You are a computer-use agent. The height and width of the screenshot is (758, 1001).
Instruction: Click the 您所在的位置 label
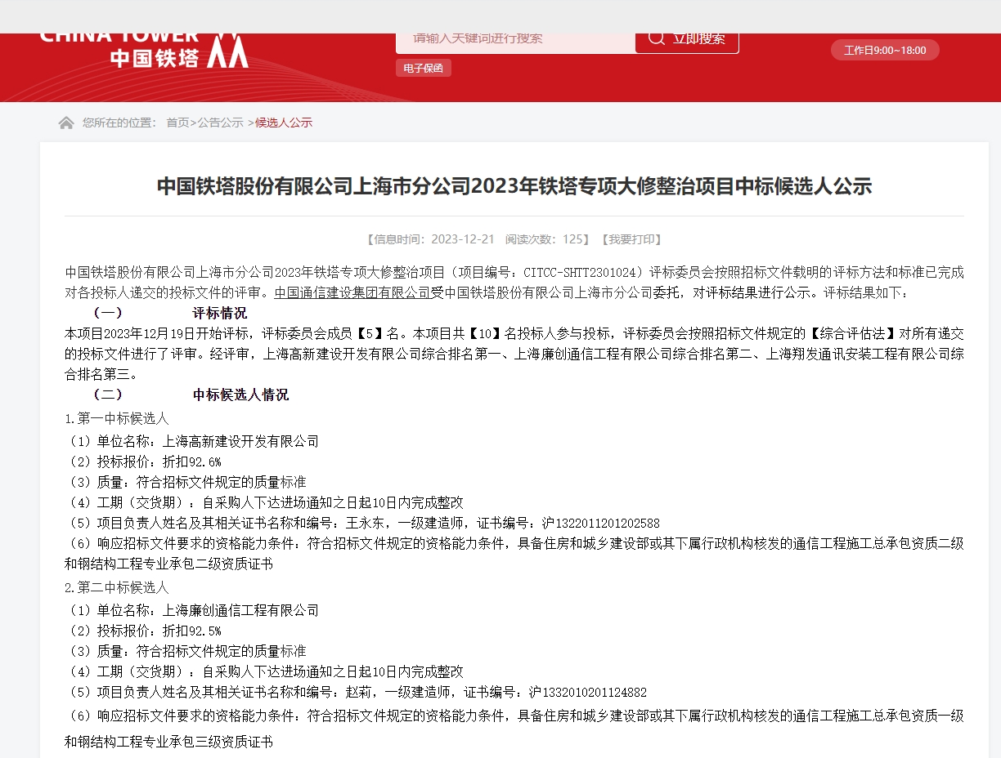(x=119, y=123)
